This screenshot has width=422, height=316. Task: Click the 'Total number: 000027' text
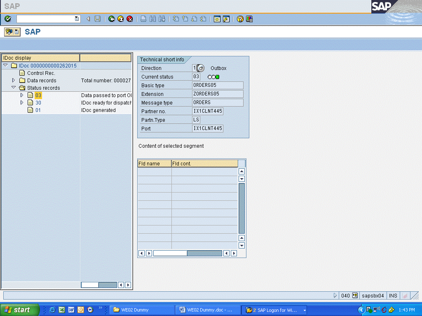coord(106,81)
